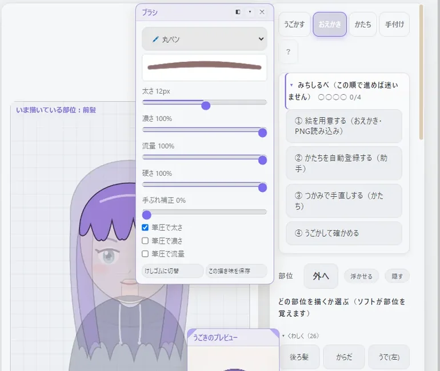Adjust the 濃さ 100% slider
This screenshot has width=440, height=371.
205,130
